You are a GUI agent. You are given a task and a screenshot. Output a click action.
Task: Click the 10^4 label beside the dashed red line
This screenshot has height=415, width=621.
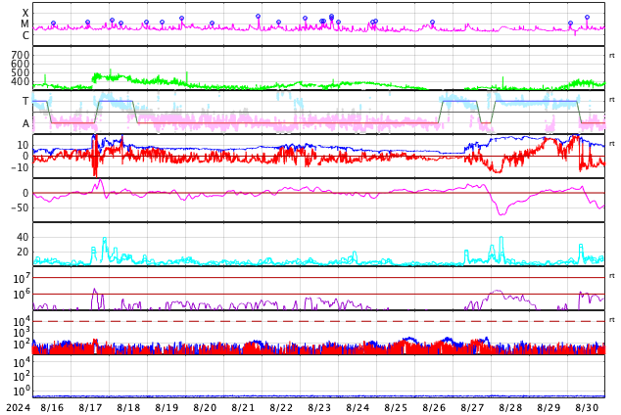click(x=21, y=321)
